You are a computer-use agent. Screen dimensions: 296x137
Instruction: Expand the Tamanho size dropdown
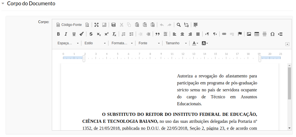point(176,43)
